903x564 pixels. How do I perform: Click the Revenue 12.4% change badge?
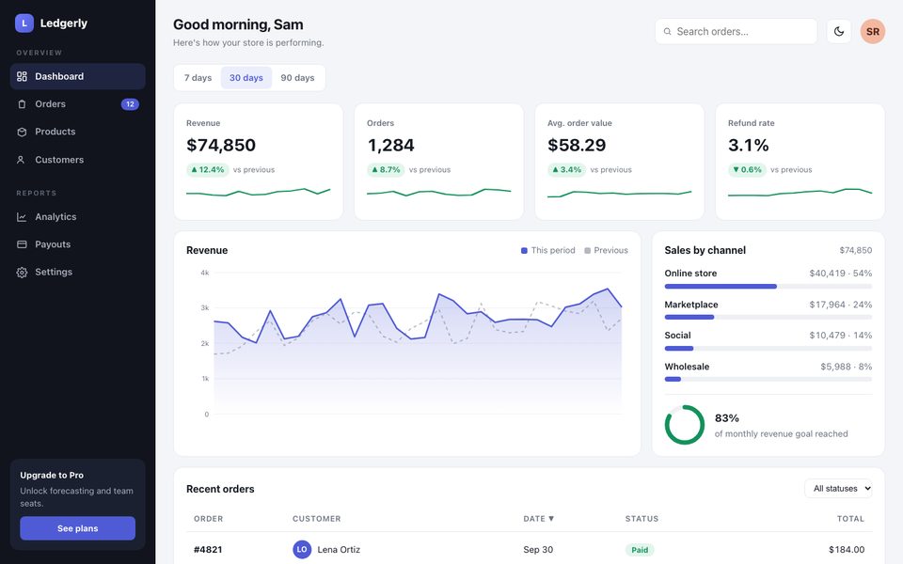[x=207, y=170]
